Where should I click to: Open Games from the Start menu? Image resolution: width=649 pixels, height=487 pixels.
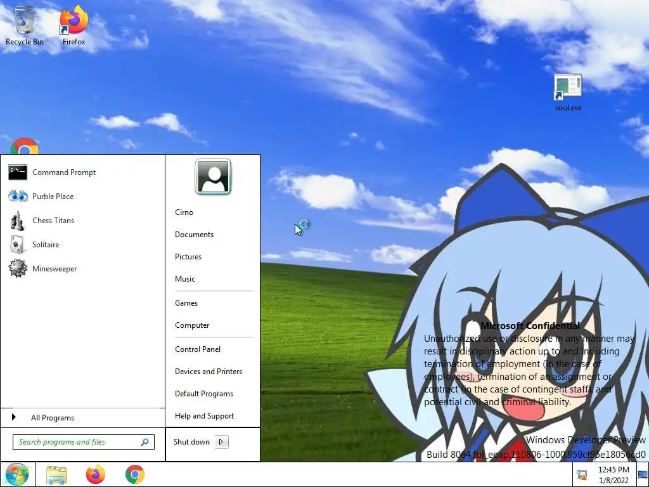186,302
